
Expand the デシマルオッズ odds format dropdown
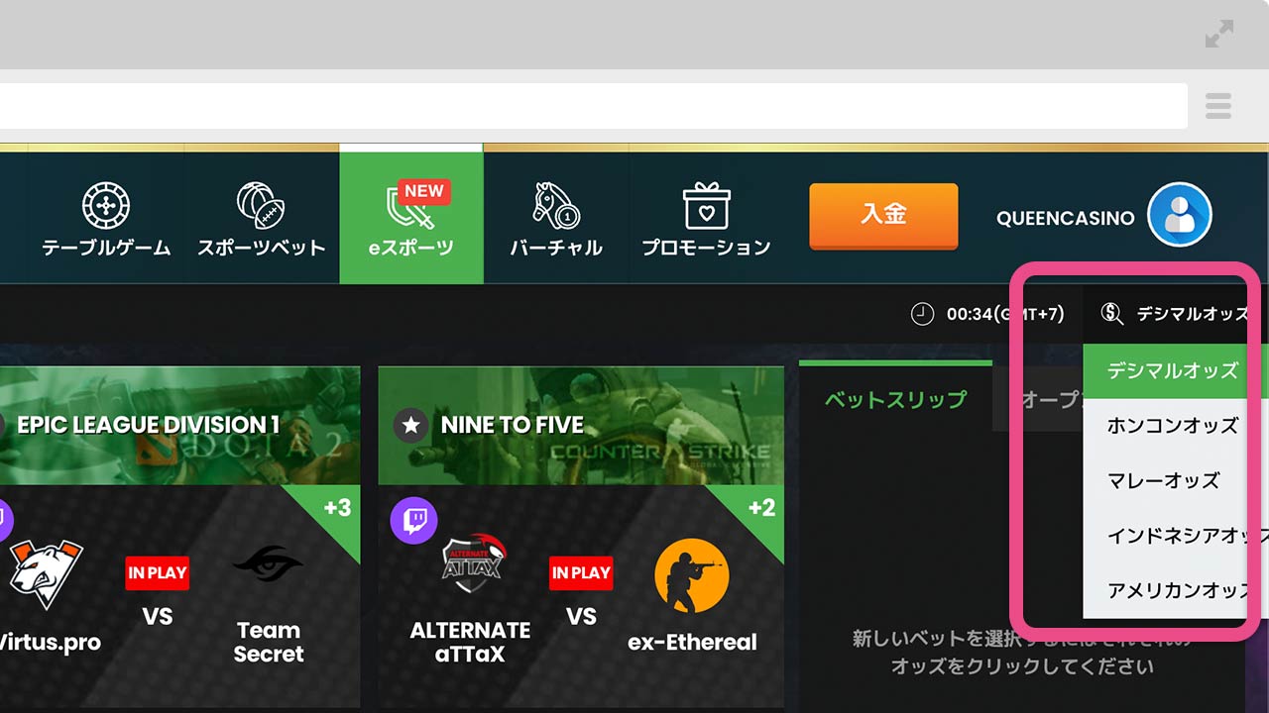pyautogui.click(x=1176, y=314)
